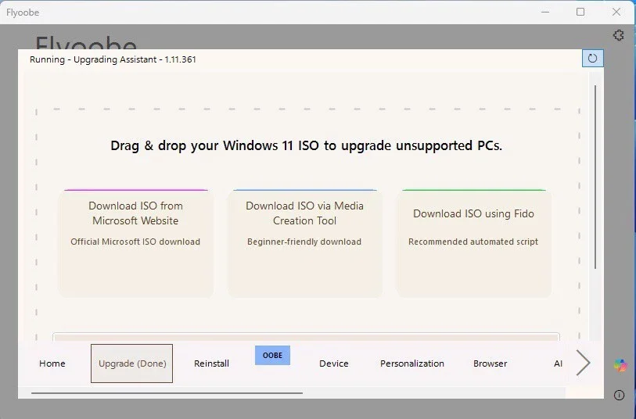The image size is (636, 419).
Task: Click 'Beginner-friendly download' text
Action: (304, 242)
